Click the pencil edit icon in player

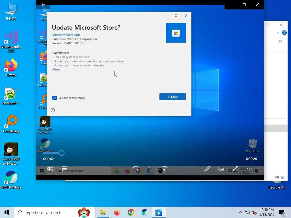click(x=207, y=169)
